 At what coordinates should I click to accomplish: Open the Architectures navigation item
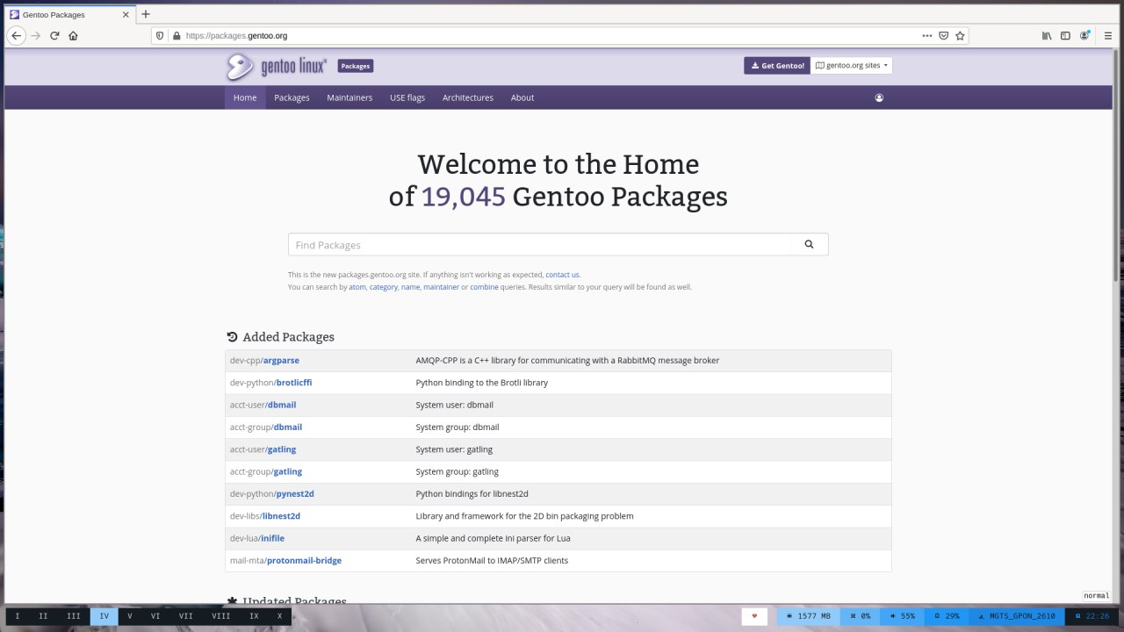pos(468,97)
